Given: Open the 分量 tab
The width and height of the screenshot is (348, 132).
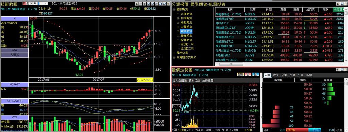Looking at the screenshot, I should point(300,75).
